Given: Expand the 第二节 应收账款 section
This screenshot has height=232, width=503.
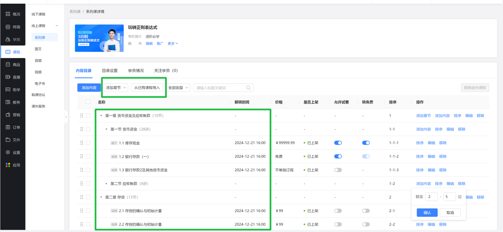Looking at the screenshot, I should (x=106, y=184).
